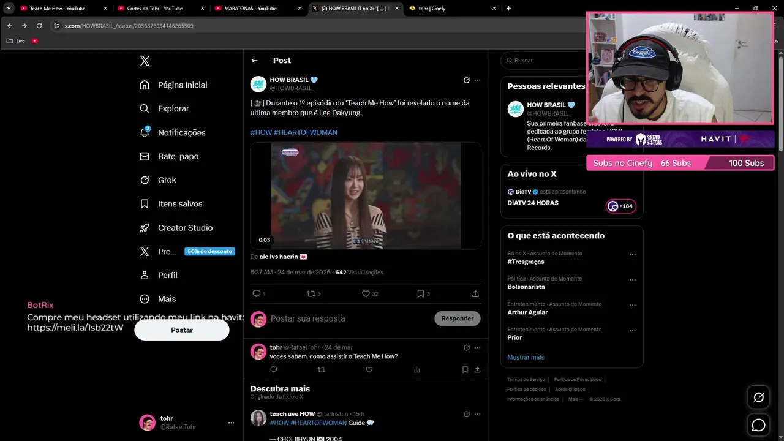Share the HOW BRASIL post
This screenshot has height=441, width=784.
pos(475,293)
